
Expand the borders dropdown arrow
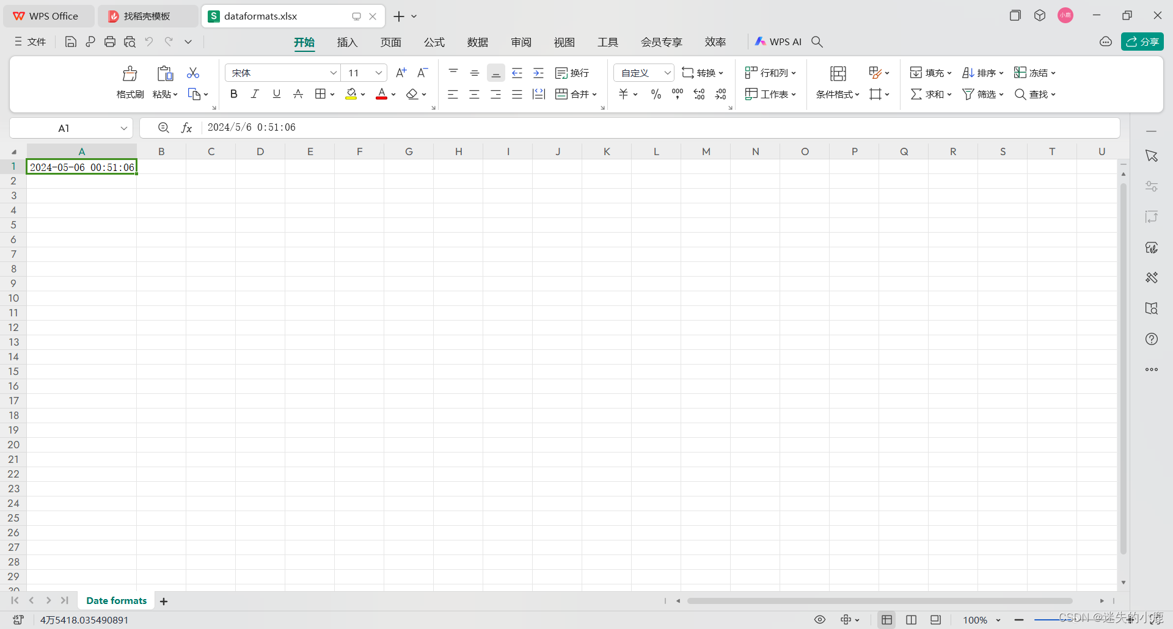pos(332,95)
